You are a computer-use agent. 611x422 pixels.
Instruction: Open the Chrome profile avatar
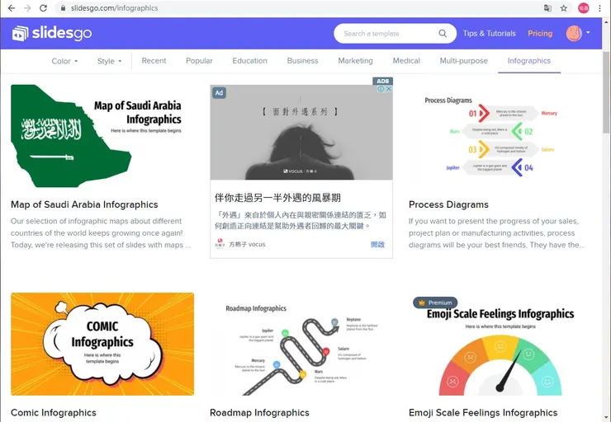583,7
